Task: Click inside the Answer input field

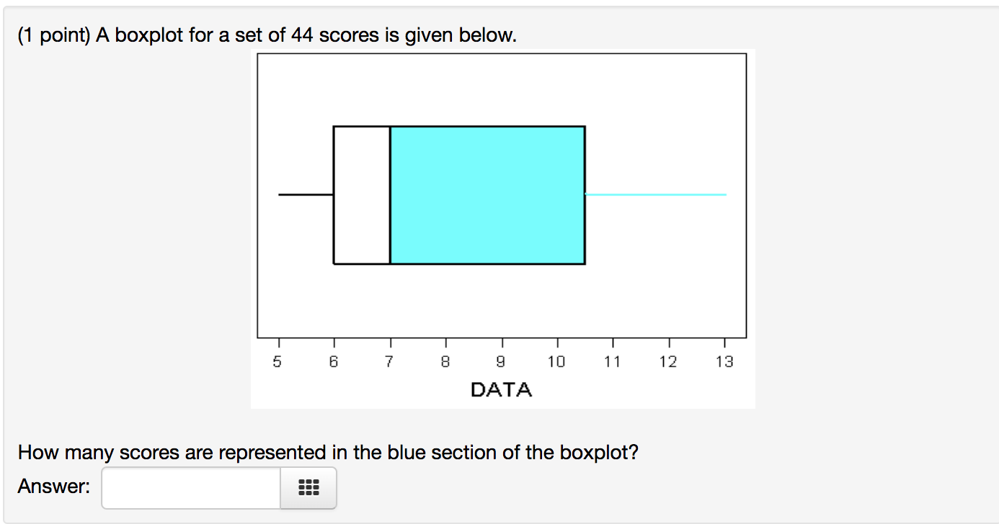Action: click(190, 487)
